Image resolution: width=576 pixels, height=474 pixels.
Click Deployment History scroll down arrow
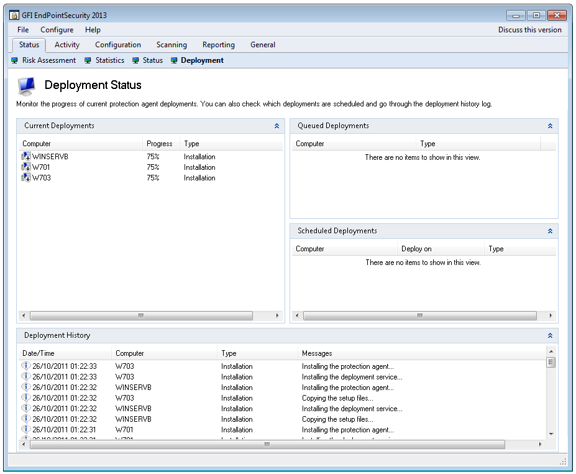click(x=551, y=434)
